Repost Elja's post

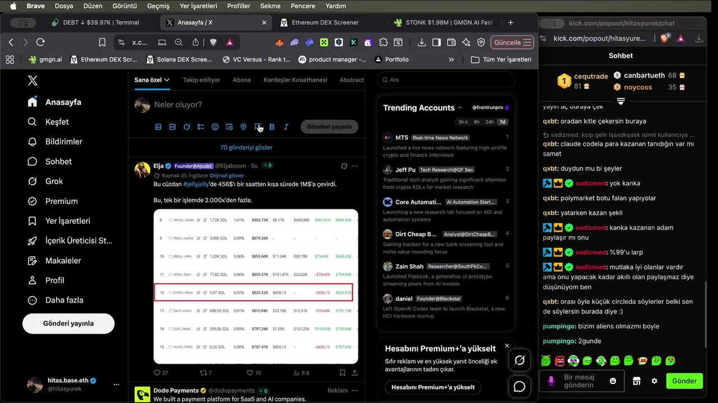click(206, 373)
